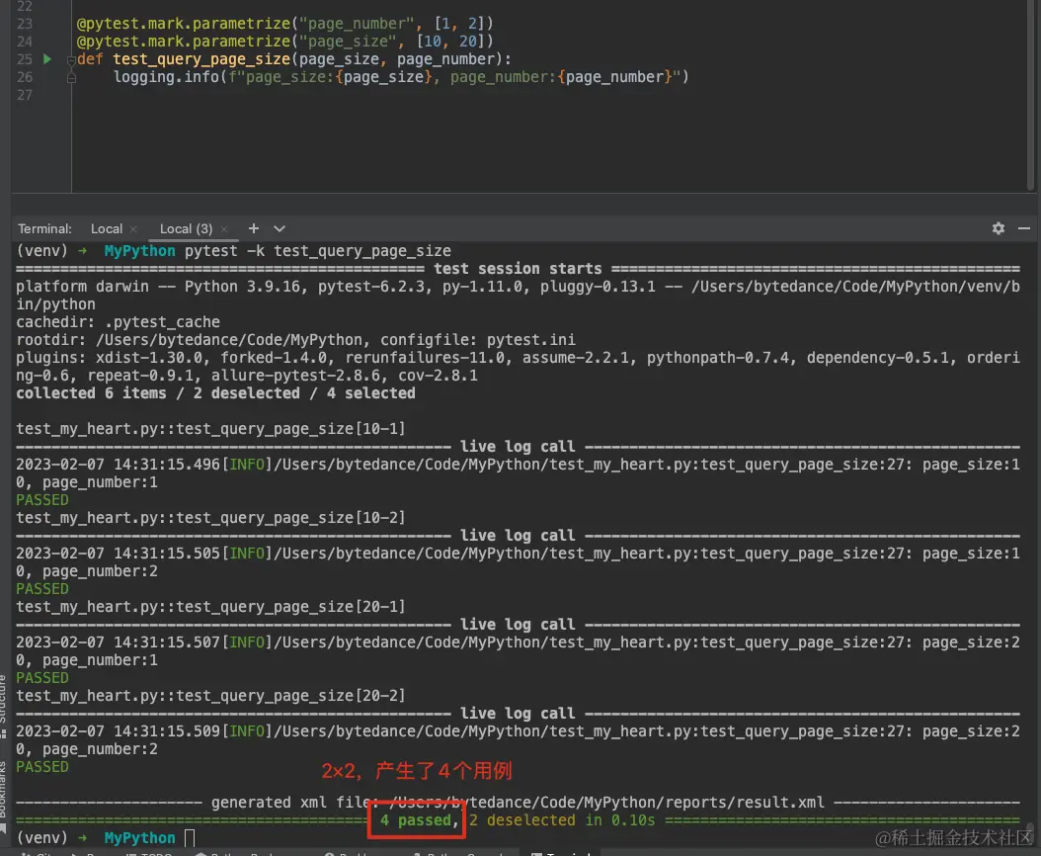
Task: Run test_query_page_size from the gutter arrow
Action: [x=47, y=59]
